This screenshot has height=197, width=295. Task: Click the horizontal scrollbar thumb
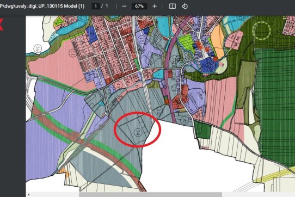click(150, 195)
